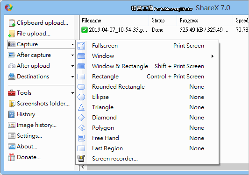Open History... button
Screen dimensions: 249x175
pos(24,114)
